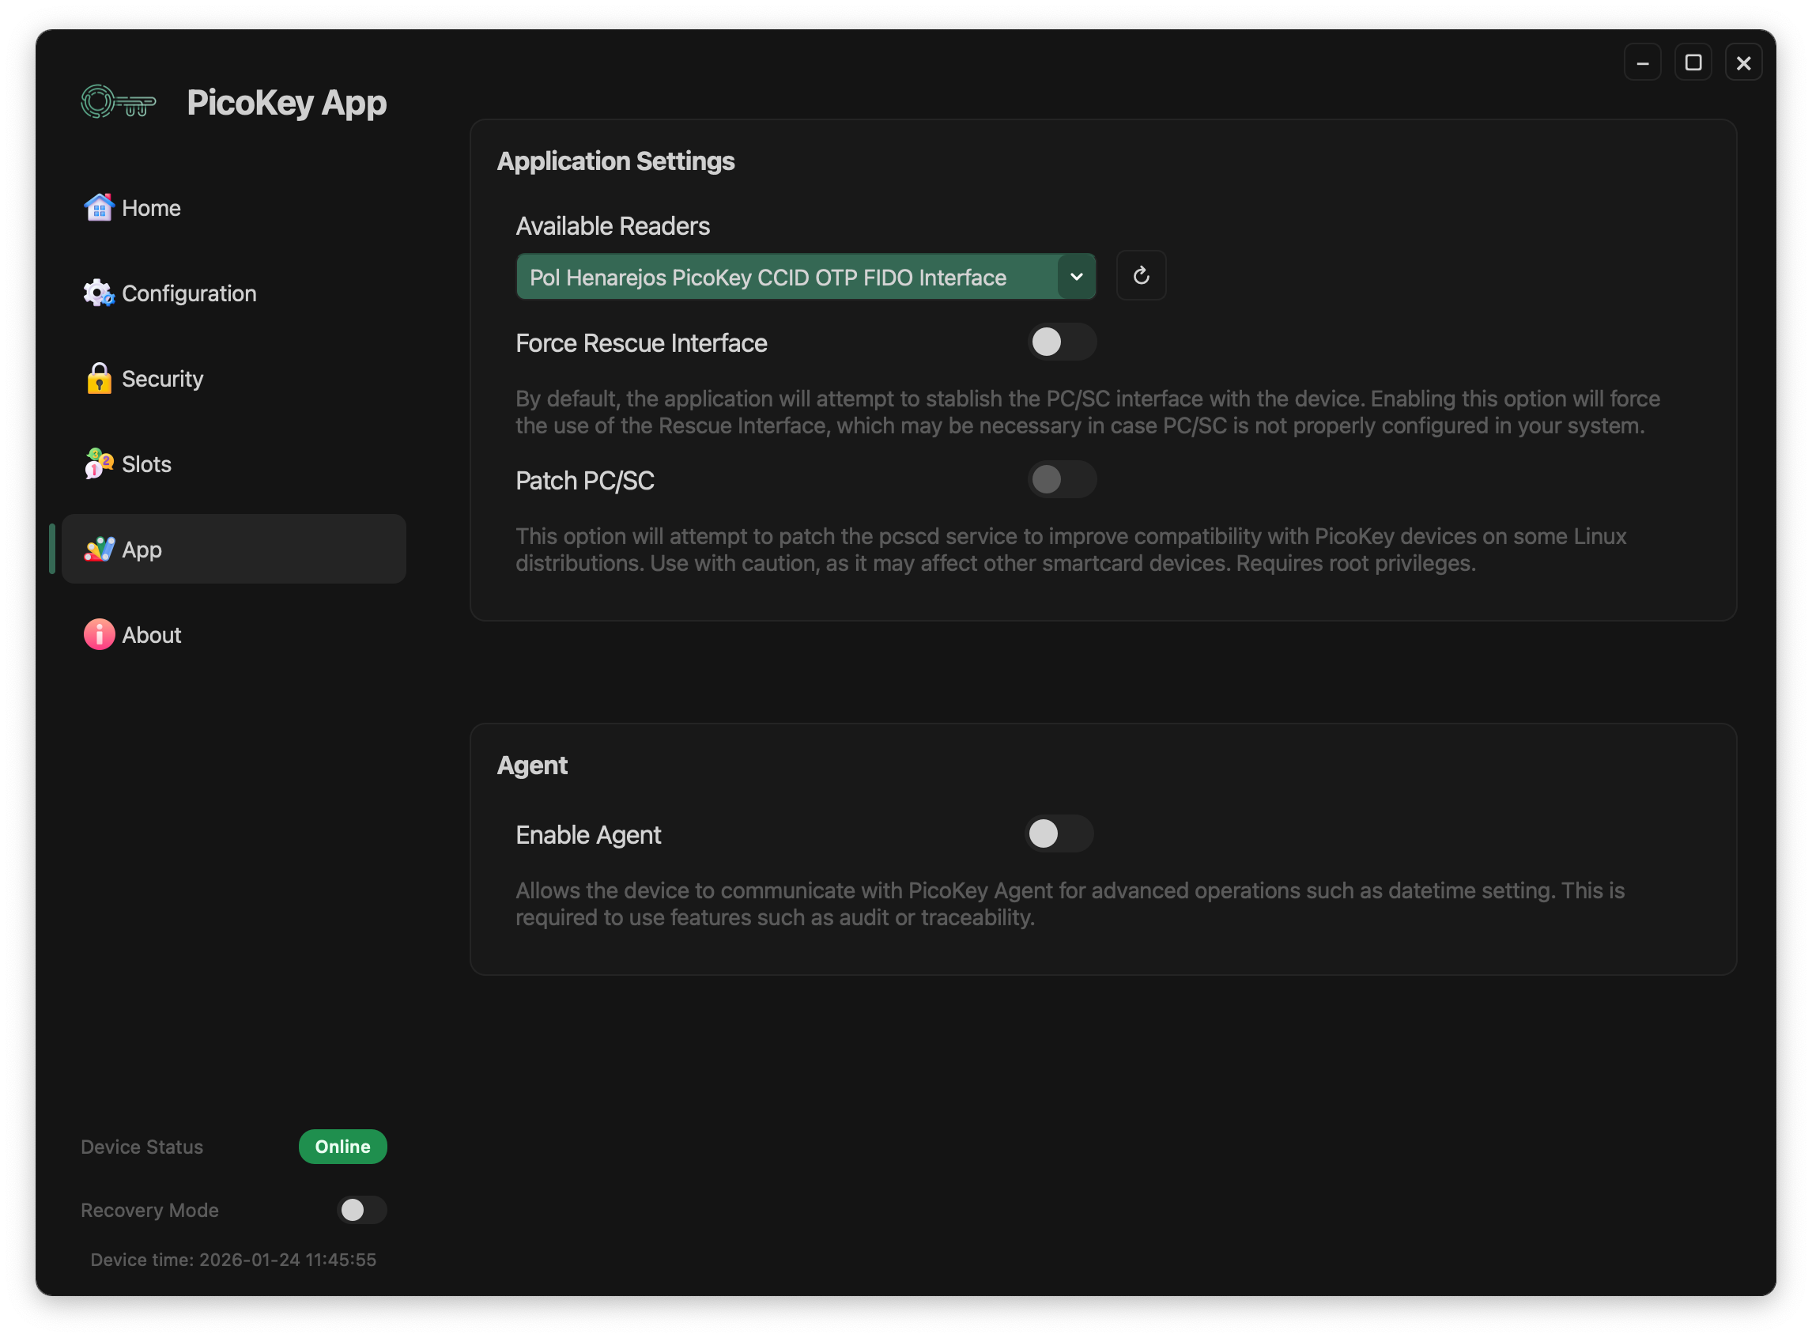Switch to the About section
This screenshot has width=1812, height=1338.
152,634
